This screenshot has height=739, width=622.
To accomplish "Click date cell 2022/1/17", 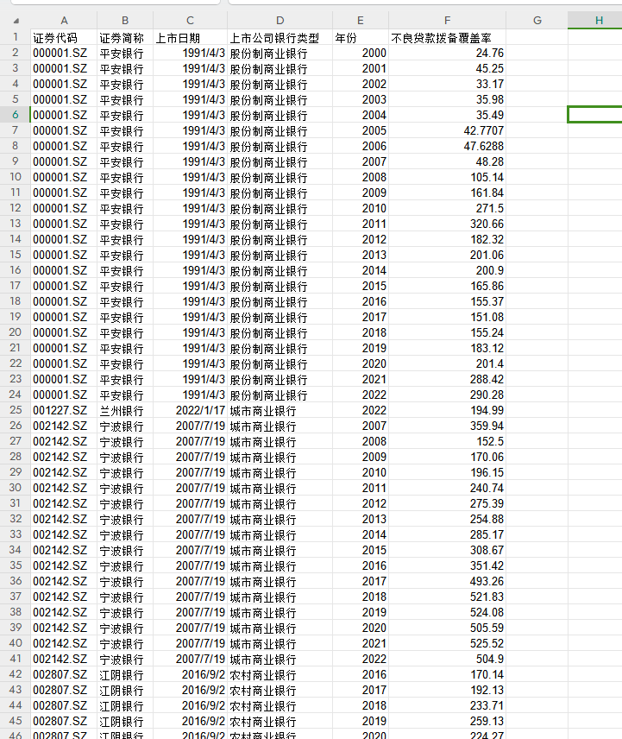I will tap(191, 410).
